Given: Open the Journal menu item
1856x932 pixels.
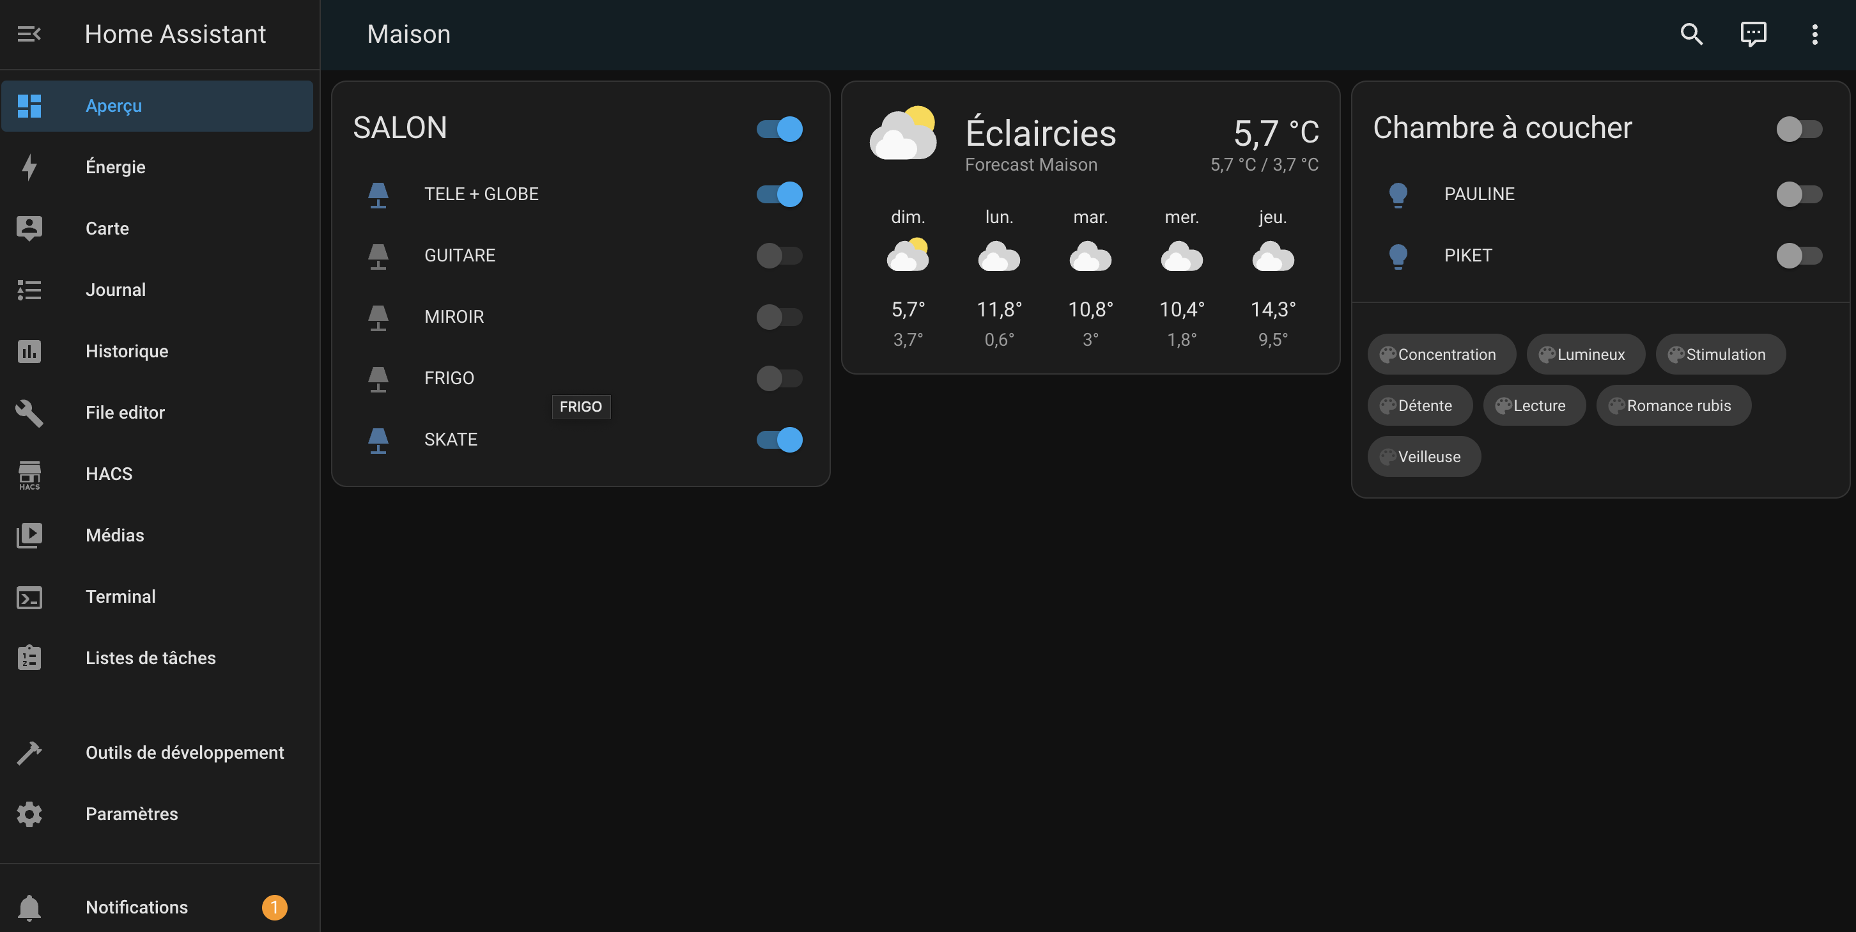Looking at the screenshot, I should click(x=157, y=290).
